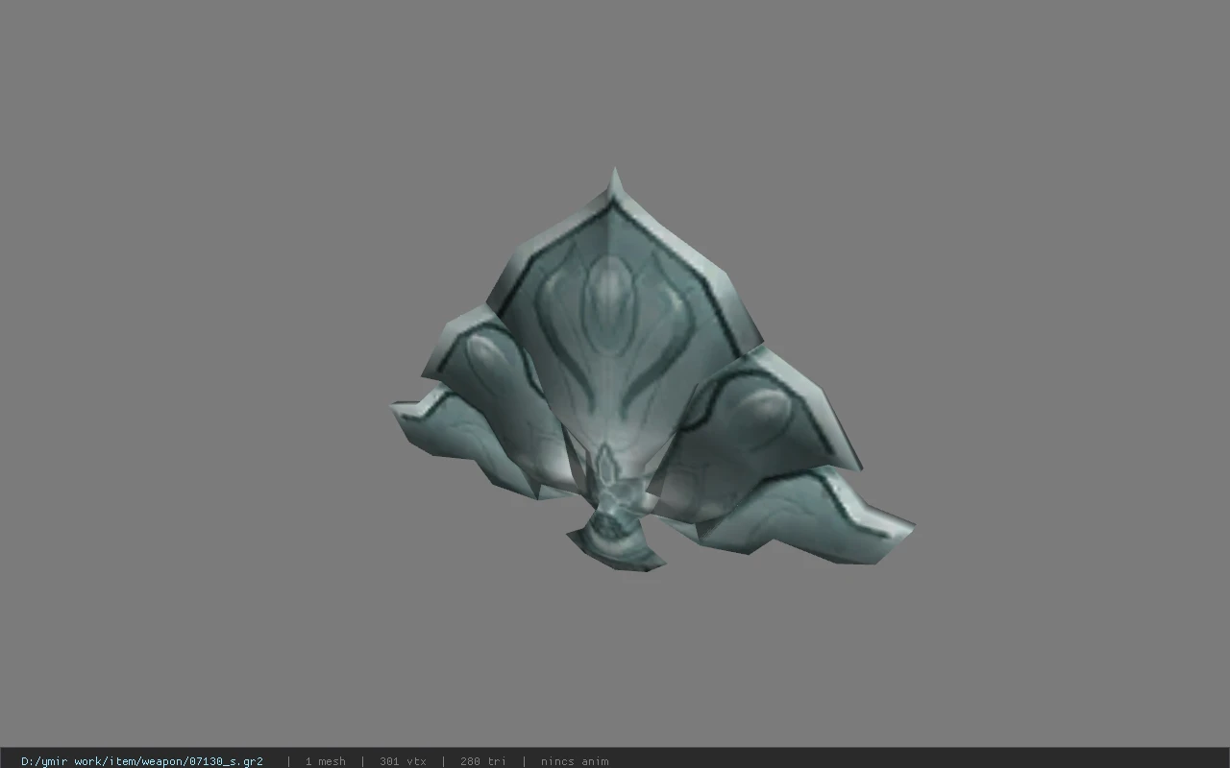Click the 3D fan model in viewport
Viewport: 1230px width, 768px height.
pyautogui.click(x=652, y=371)
